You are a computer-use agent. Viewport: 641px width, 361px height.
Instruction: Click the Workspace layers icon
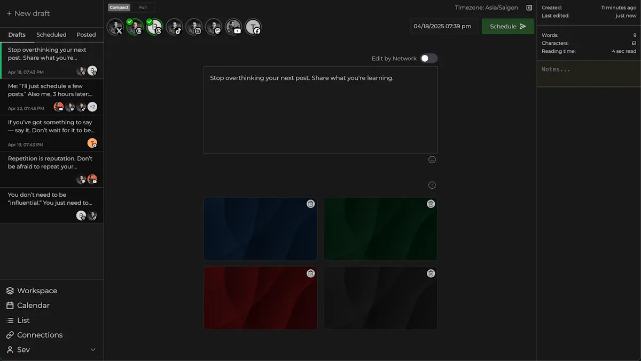click(x=10, y=291)
